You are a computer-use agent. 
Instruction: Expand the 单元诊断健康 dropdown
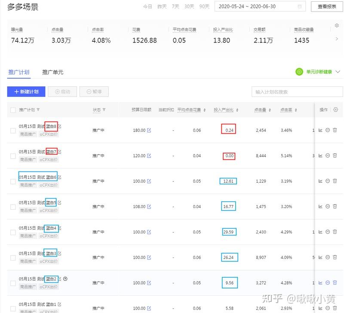[x=338, y=73]
